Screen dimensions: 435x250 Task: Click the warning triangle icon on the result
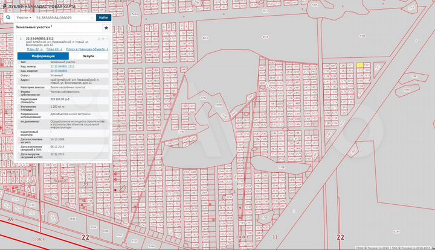(x=98, y=38)
